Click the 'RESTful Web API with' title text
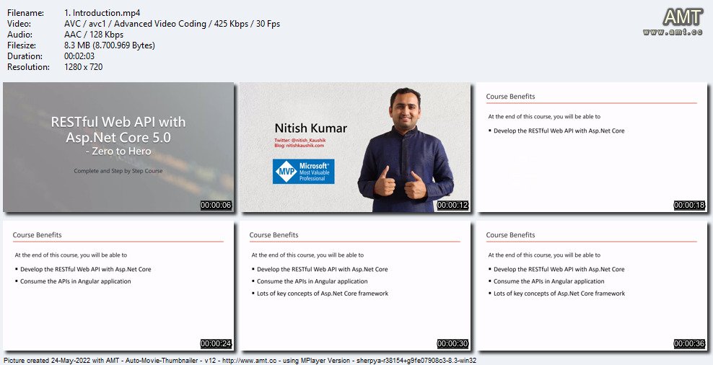 point(118,122)
